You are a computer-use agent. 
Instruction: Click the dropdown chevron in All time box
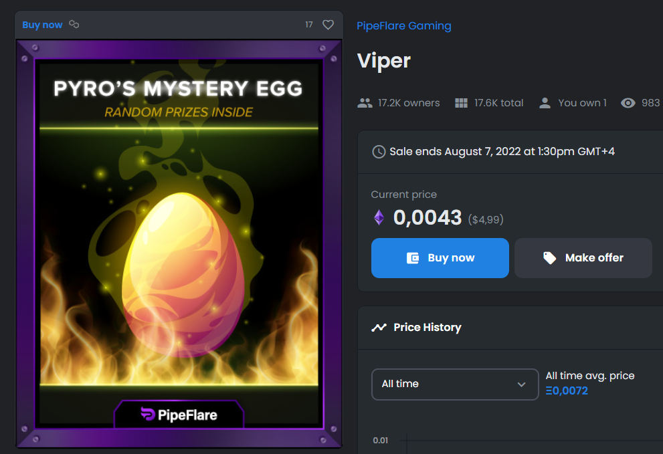pyautogui.click(x=521, y=384)
